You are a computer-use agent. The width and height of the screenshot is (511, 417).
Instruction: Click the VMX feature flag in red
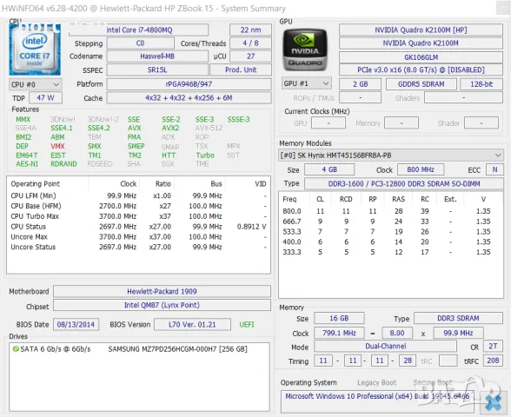pos(57,146)
